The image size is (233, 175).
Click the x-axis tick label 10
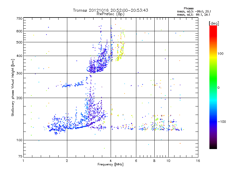[168, 161]
